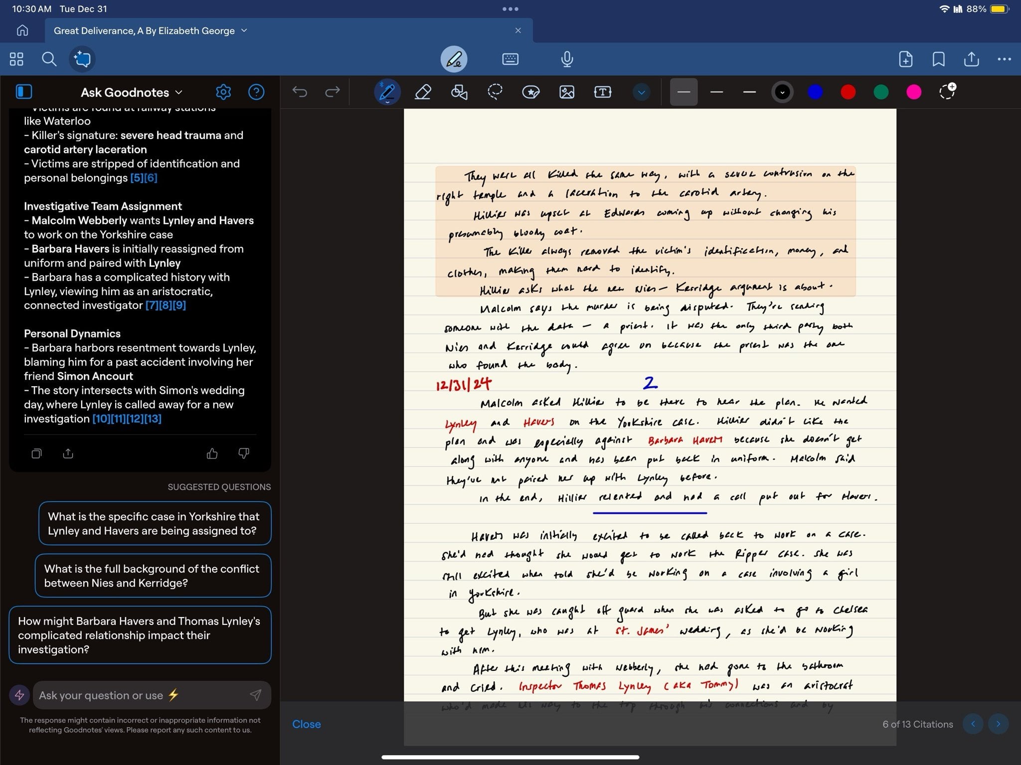
Task: Open the Elements sticker tool
Action: 531,92
